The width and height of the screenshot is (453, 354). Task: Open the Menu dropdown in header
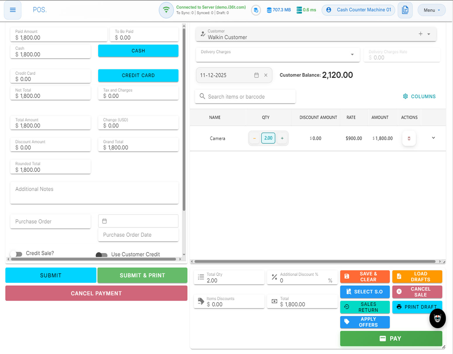431,10
